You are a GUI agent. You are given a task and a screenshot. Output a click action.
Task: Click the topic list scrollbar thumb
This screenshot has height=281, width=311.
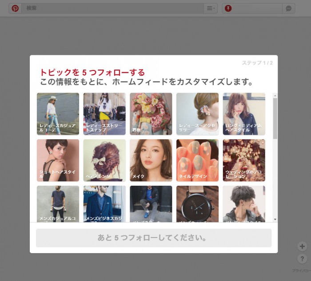(x=275, y=118)
